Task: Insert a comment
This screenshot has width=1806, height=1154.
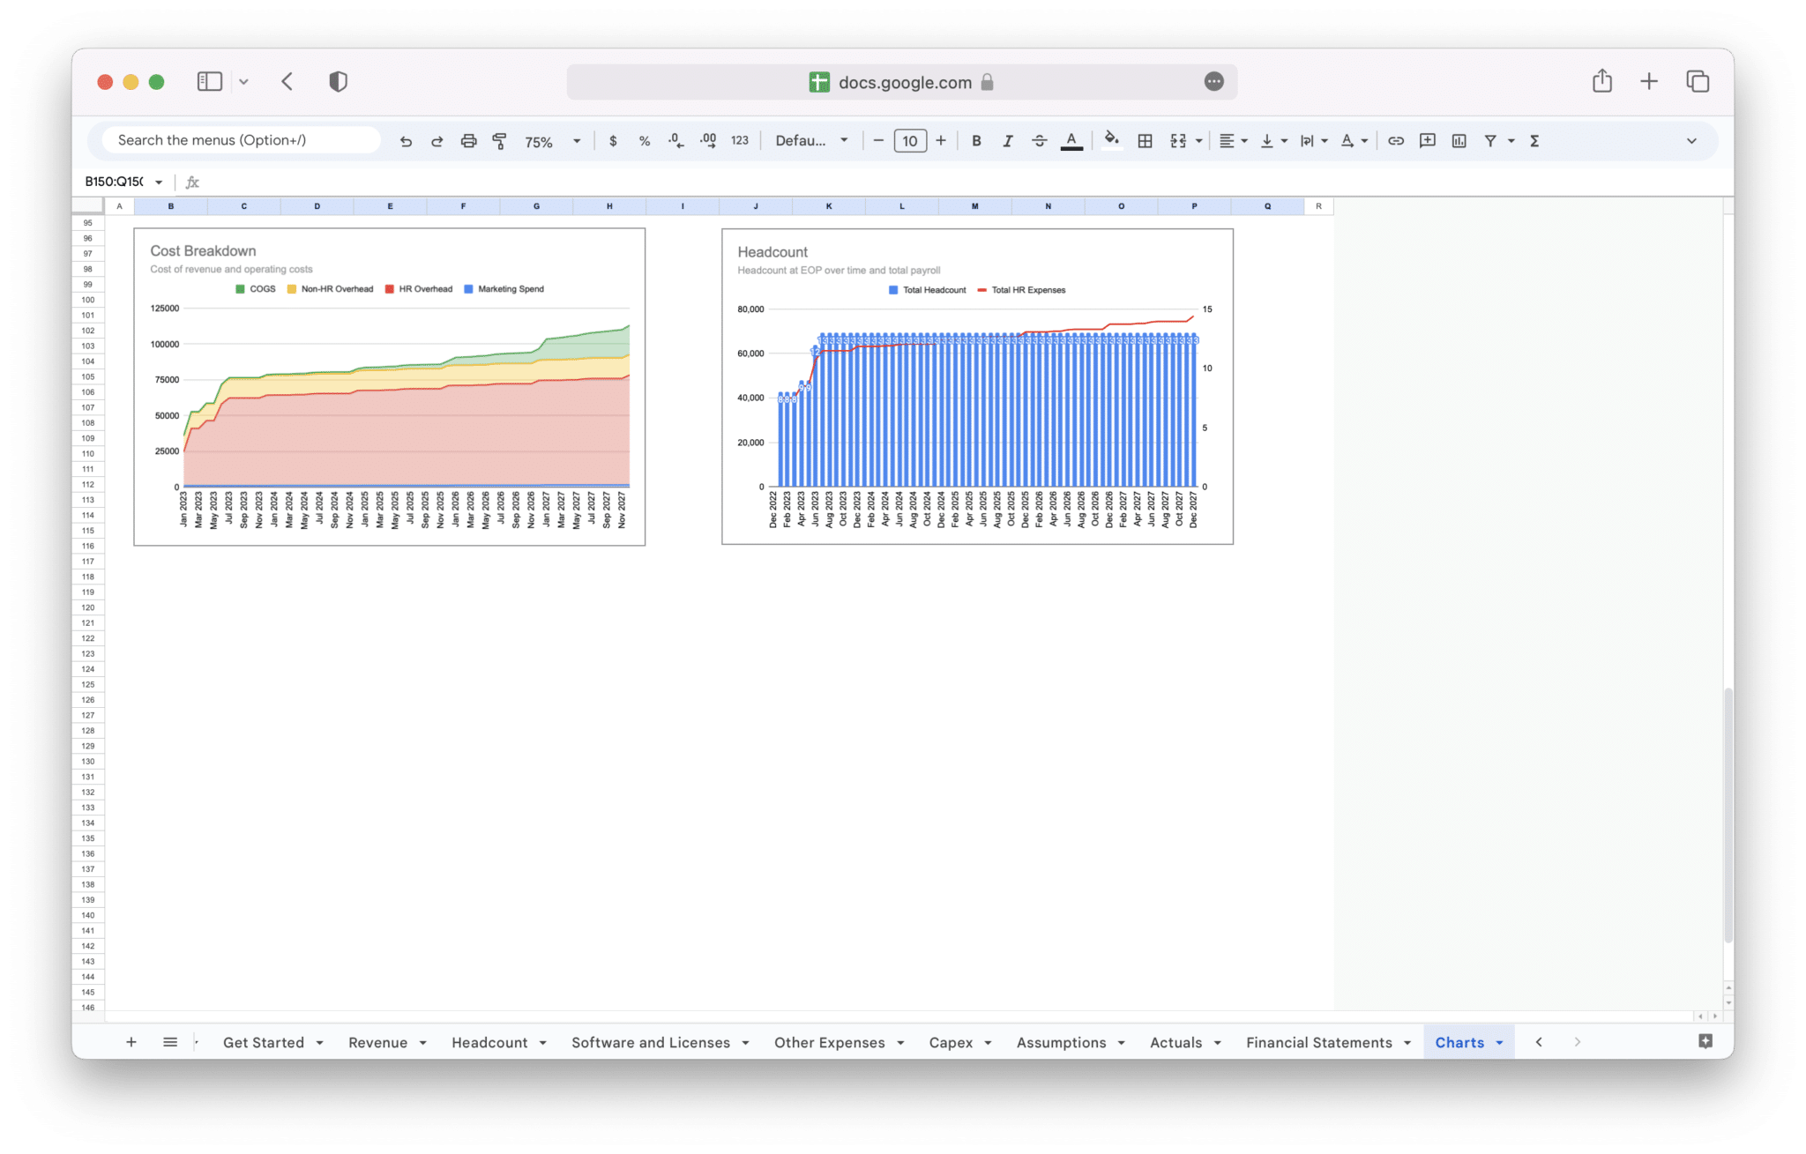Action: point(1427,141)
